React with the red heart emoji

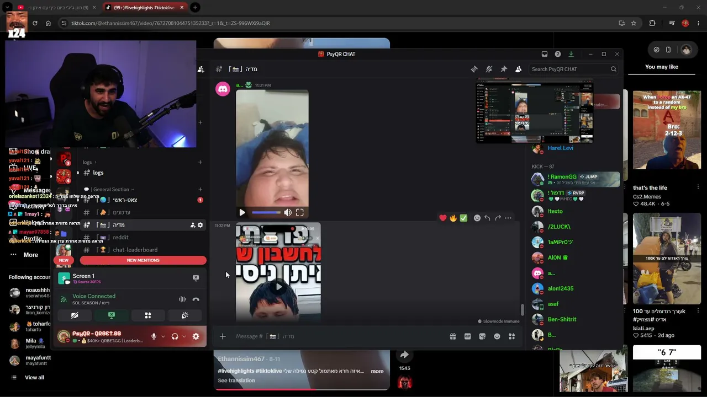tap(442, 218)
